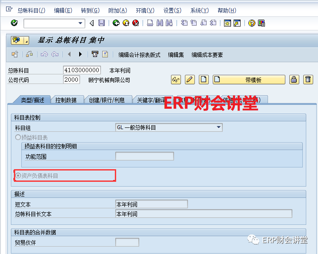Switch to the 创建/银行/利息 tab

[107, 100]
